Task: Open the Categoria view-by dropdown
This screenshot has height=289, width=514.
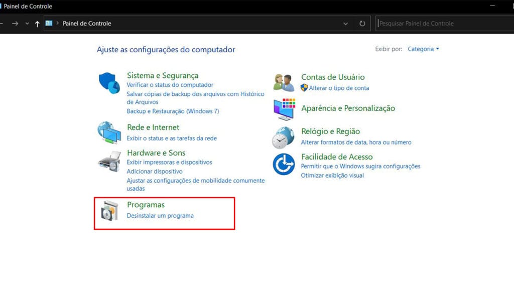Action: pos(423,49)
